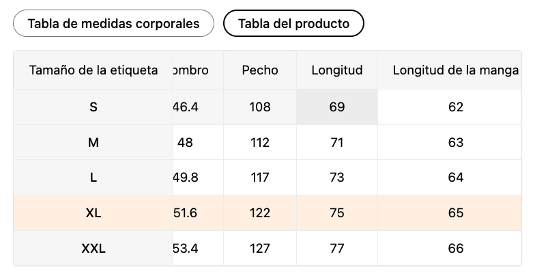Image resolution: width=535 pixels, height=276 pixels.
Task: Click the Pecho column header
Action: (x=260, y=70)
